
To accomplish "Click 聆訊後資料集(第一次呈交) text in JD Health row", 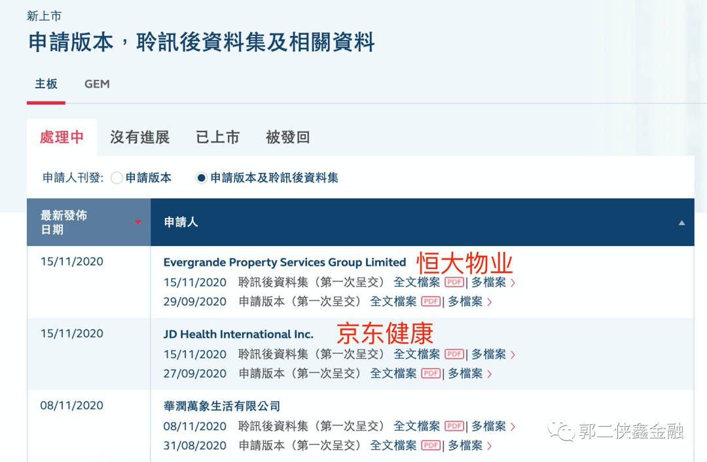I will click(x=312, y=354).
